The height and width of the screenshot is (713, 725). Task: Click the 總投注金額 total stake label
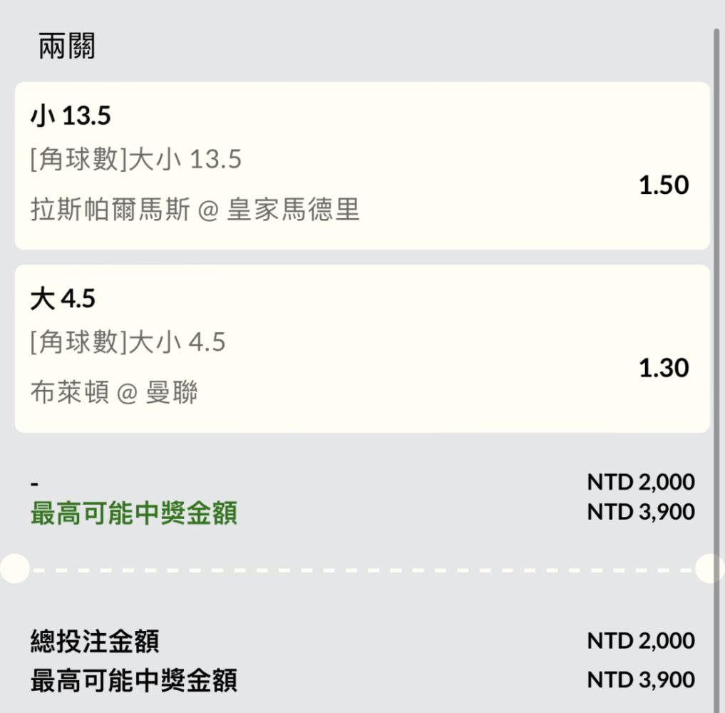click(x=95, y=641)
